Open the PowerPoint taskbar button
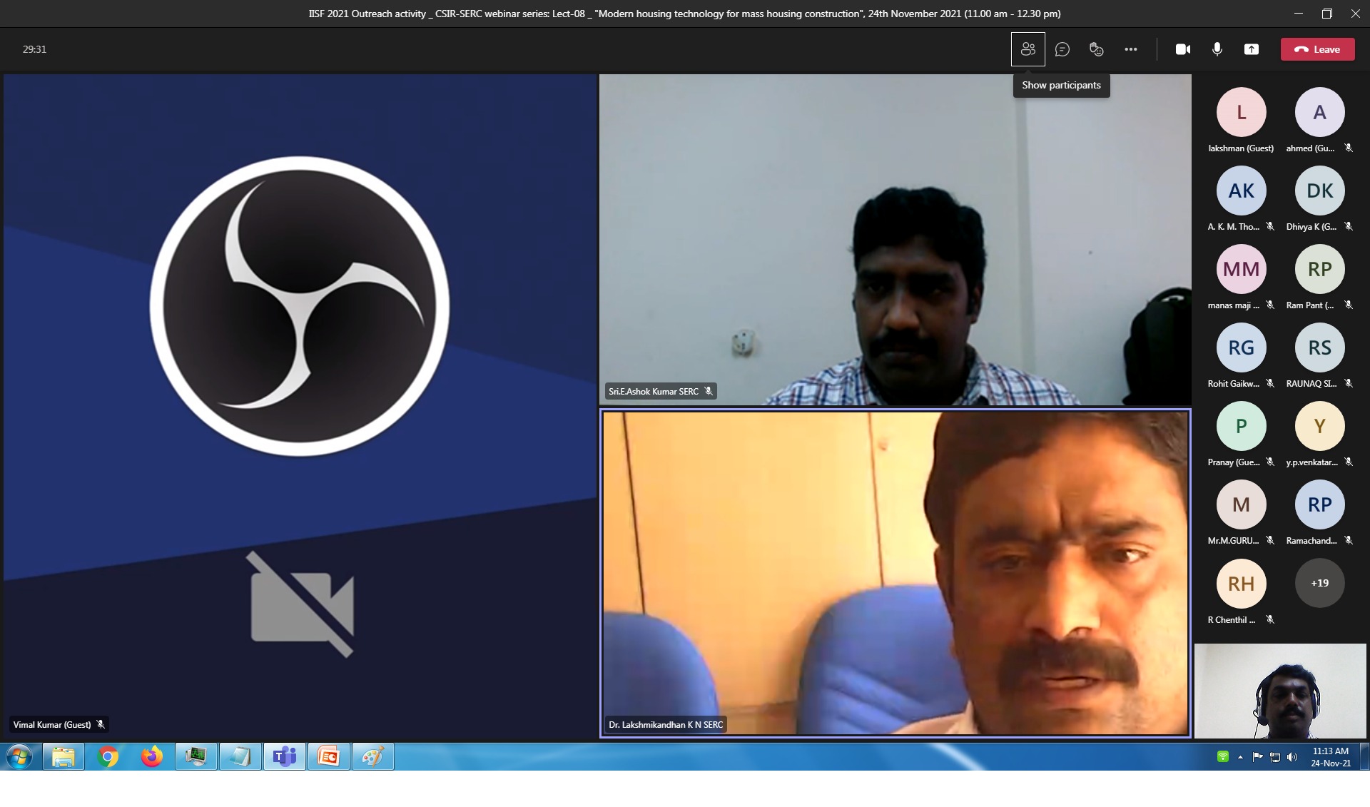 coord(328,756)
